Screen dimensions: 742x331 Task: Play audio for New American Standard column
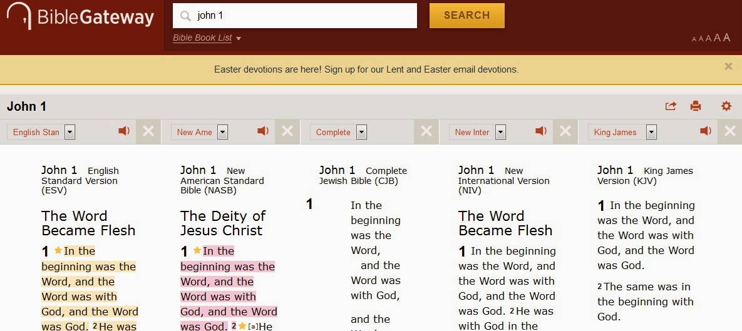(263, 131)
